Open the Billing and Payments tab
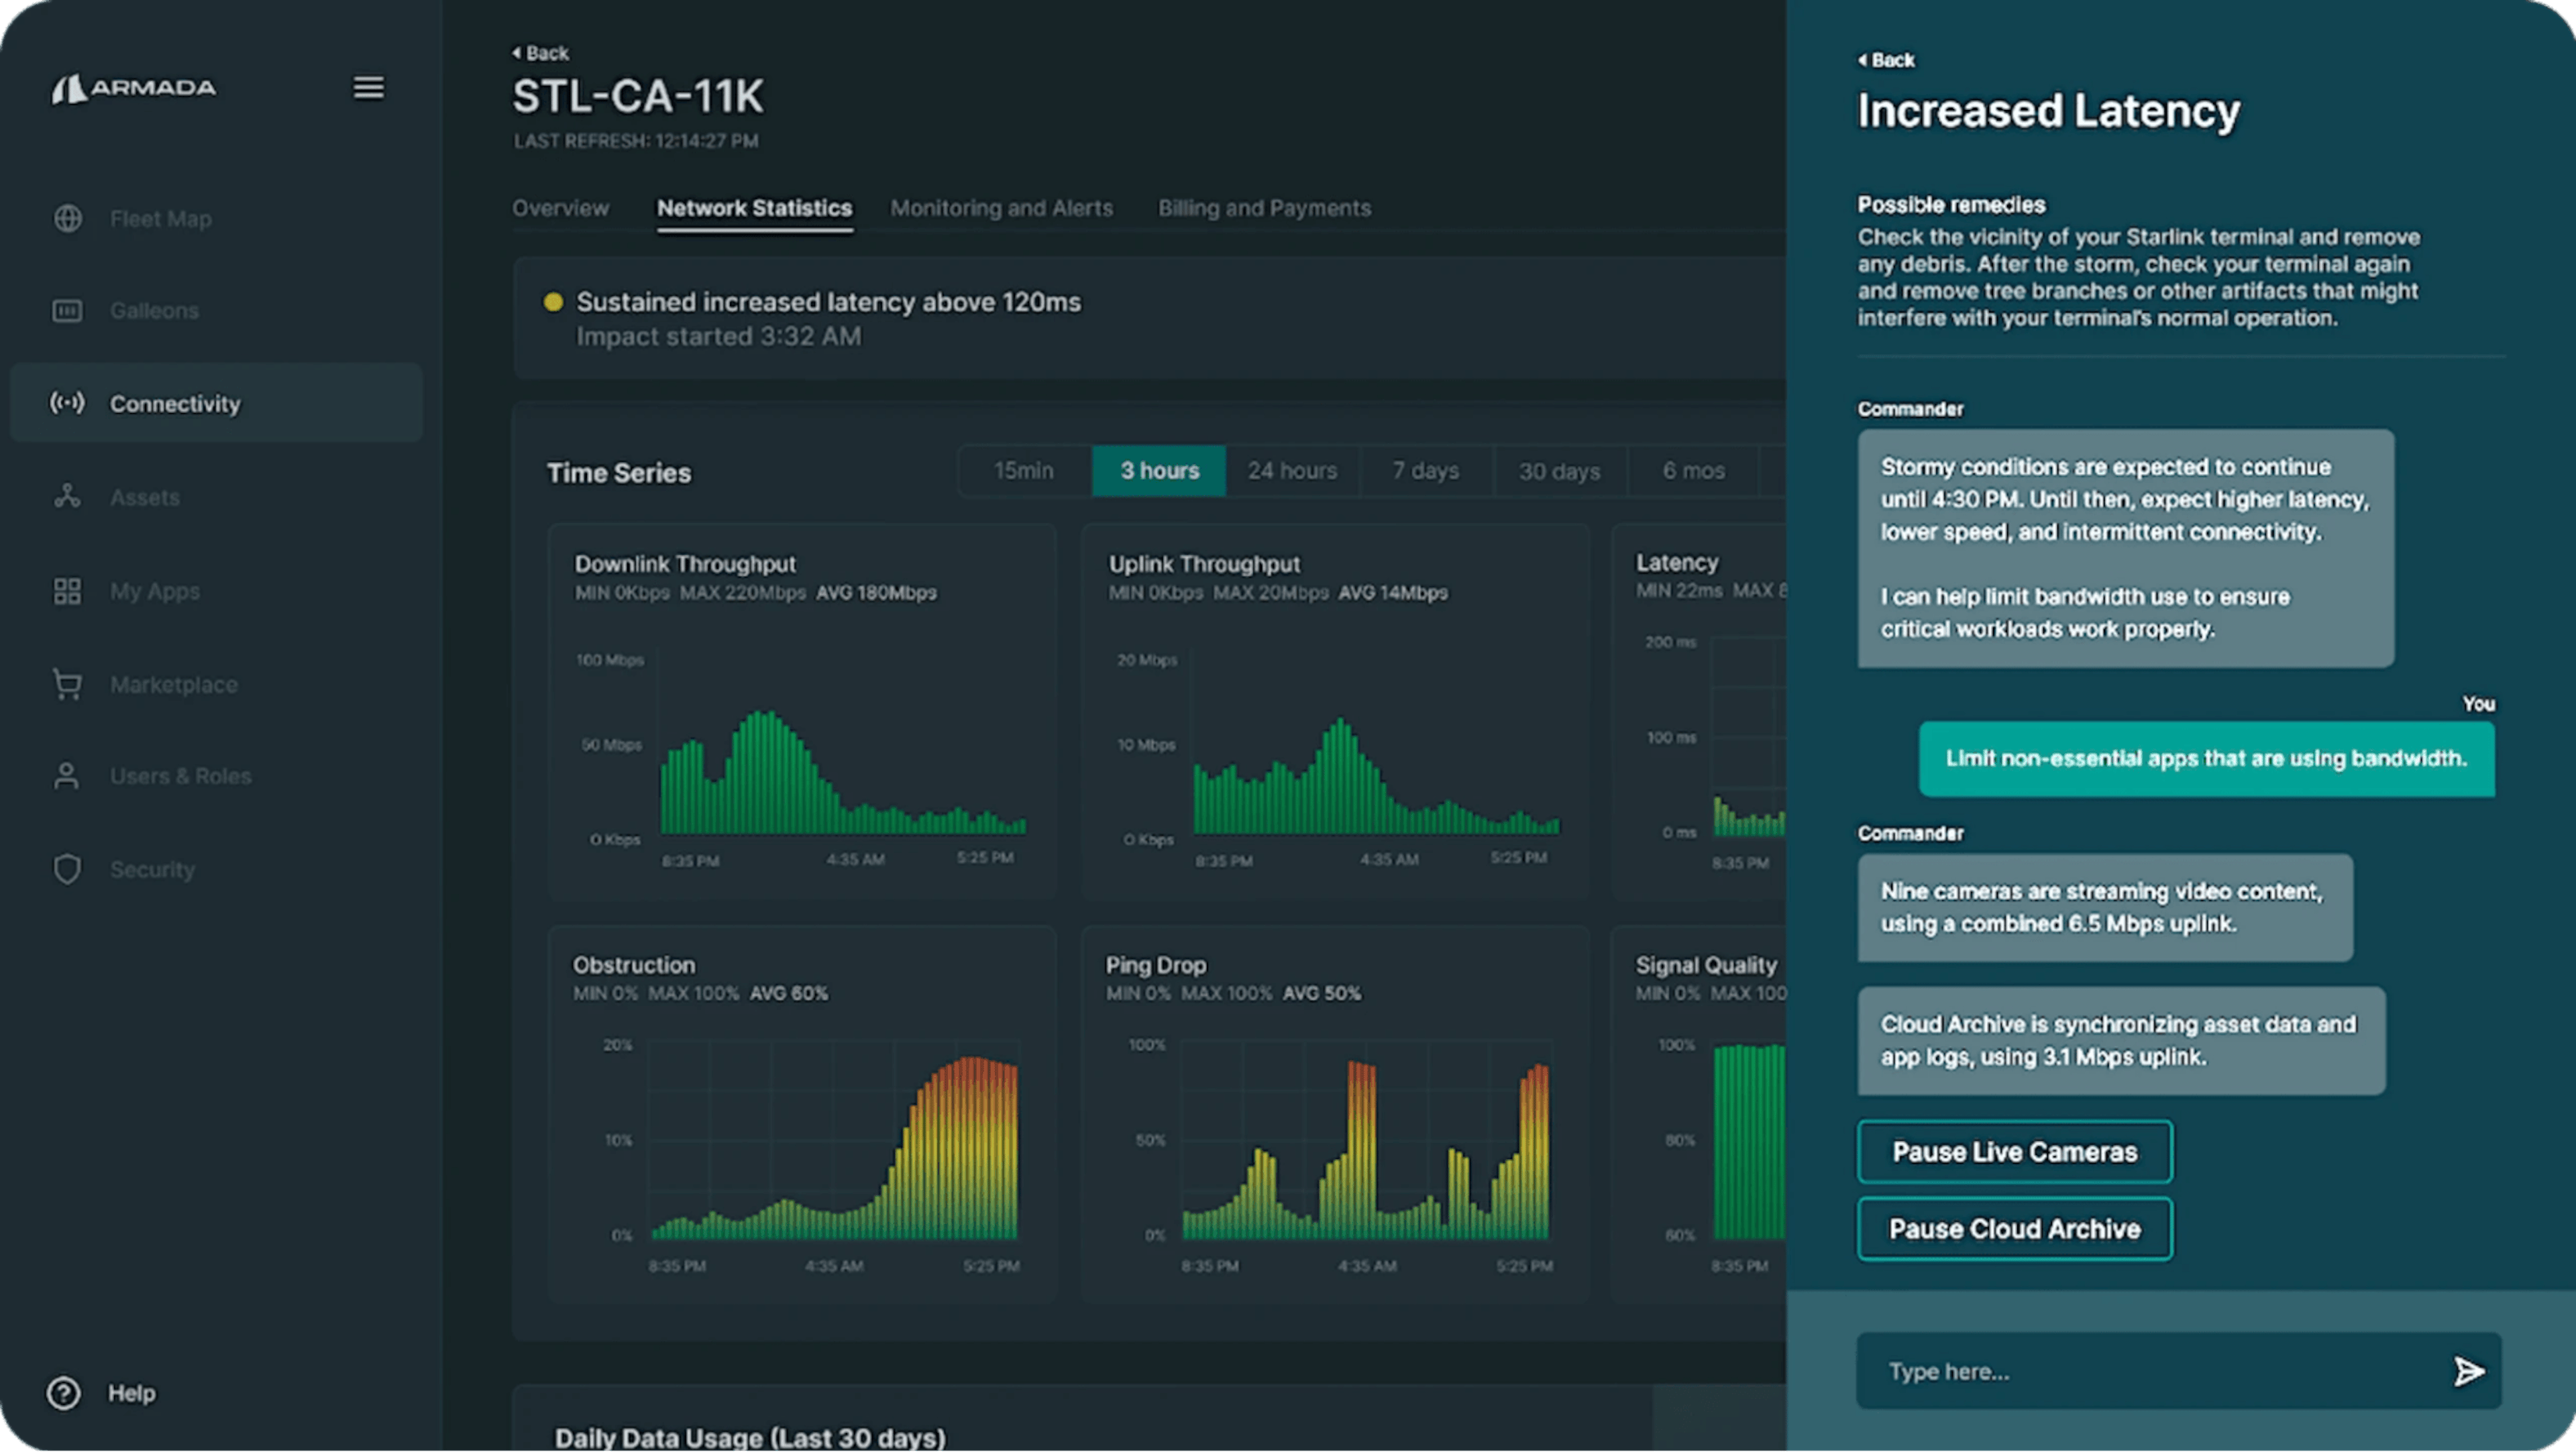Screen dimensions: 2576x1452 tap(1264, 208)
